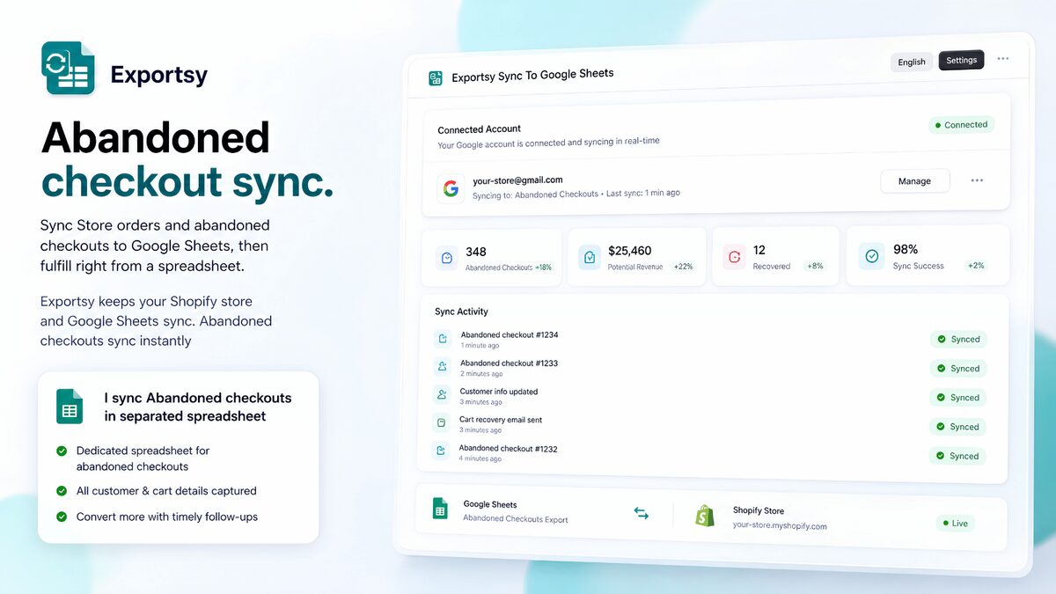Click the +8% change indicator
Screen dimensions: 1056x594
(x=814, y=266)
